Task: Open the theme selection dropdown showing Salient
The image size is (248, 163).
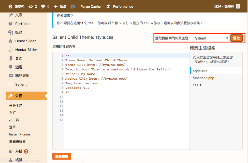Action: pos(211,38)
